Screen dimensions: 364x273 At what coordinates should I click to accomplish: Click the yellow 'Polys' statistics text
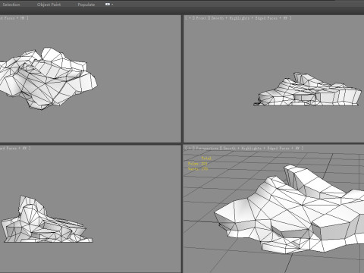pos(198,164)
